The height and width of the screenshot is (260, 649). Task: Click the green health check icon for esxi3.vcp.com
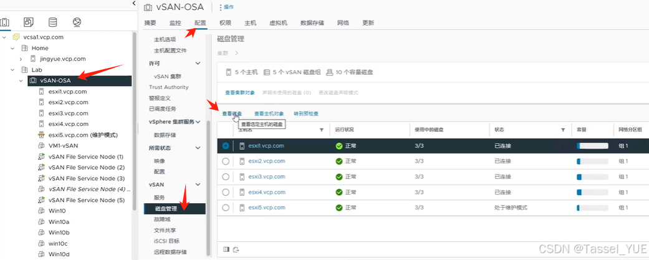[x=339, y=177]
